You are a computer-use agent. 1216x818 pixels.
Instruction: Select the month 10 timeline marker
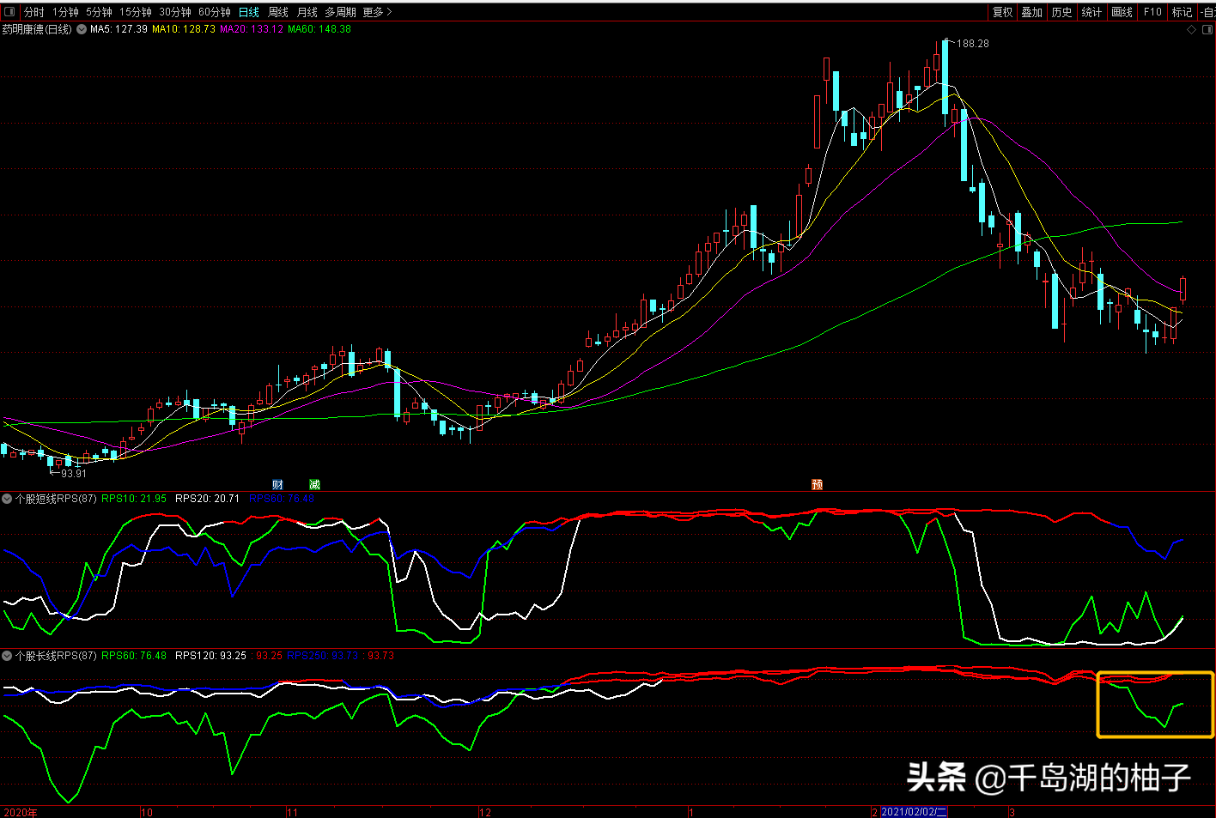(x=147, y=812)
